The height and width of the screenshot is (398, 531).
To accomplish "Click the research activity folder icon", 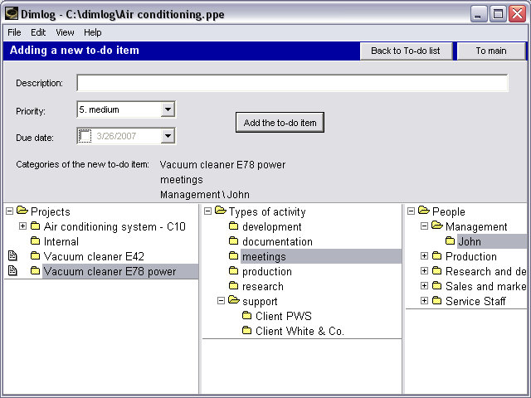I will [233, 286].
